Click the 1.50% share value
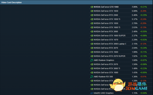153x95 pixels. click(x=135, y=64)
